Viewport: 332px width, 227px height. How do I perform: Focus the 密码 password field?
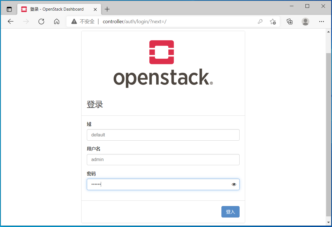coord(163,185)
